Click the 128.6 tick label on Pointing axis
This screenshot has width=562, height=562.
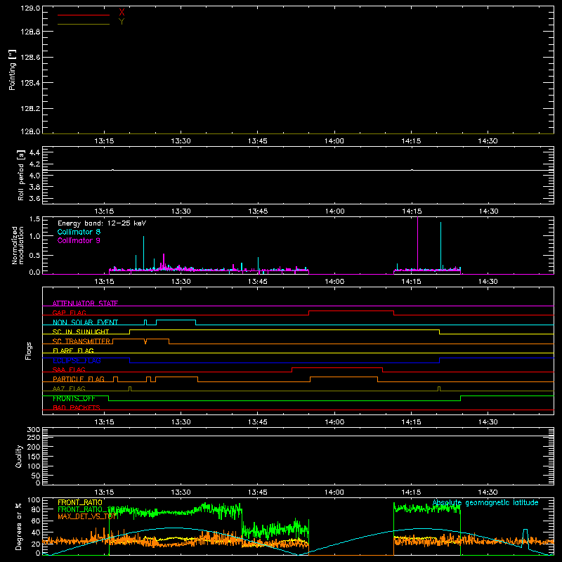[30, 58]
